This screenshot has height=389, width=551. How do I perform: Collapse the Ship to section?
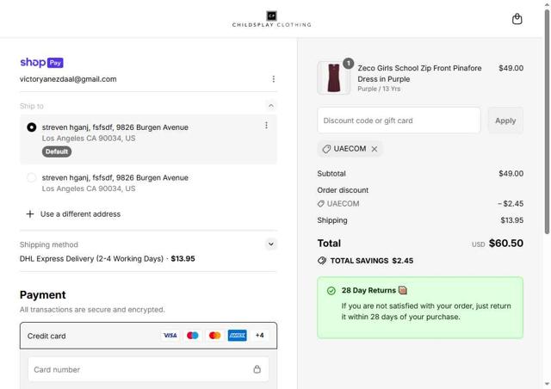coord(271,106)
